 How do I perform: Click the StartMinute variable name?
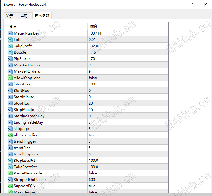[24, 97]
